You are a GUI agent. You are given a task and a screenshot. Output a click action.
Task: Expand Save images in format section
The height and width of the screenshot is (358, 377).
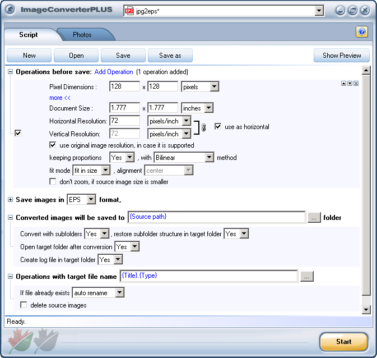click(10, 199)
